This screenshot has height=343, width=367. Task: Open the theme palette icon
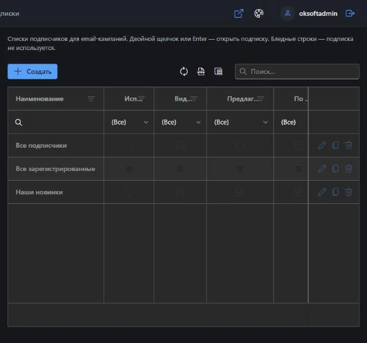[259, 13]
